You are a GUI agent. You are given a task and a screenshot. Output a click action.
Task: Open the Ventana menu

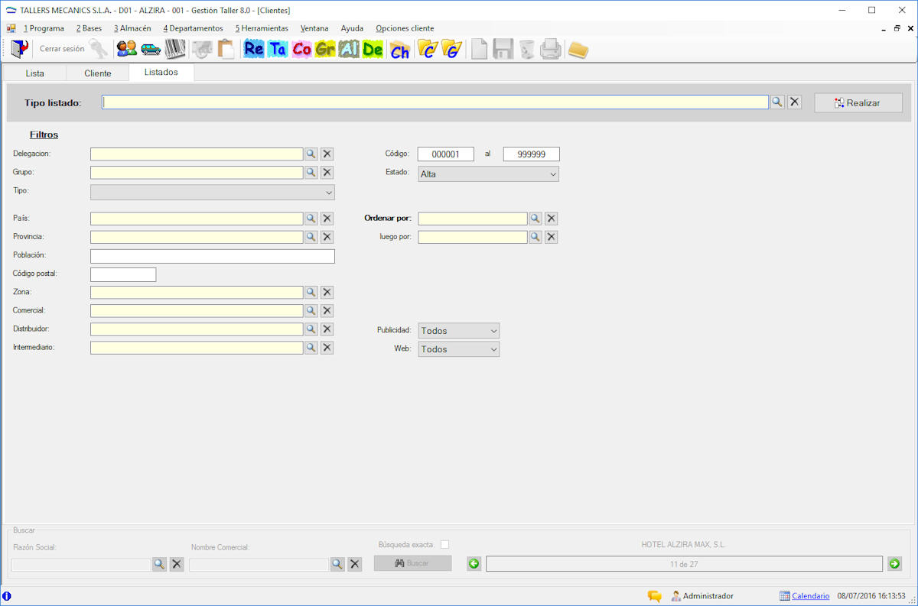click(x=314, y=28)
